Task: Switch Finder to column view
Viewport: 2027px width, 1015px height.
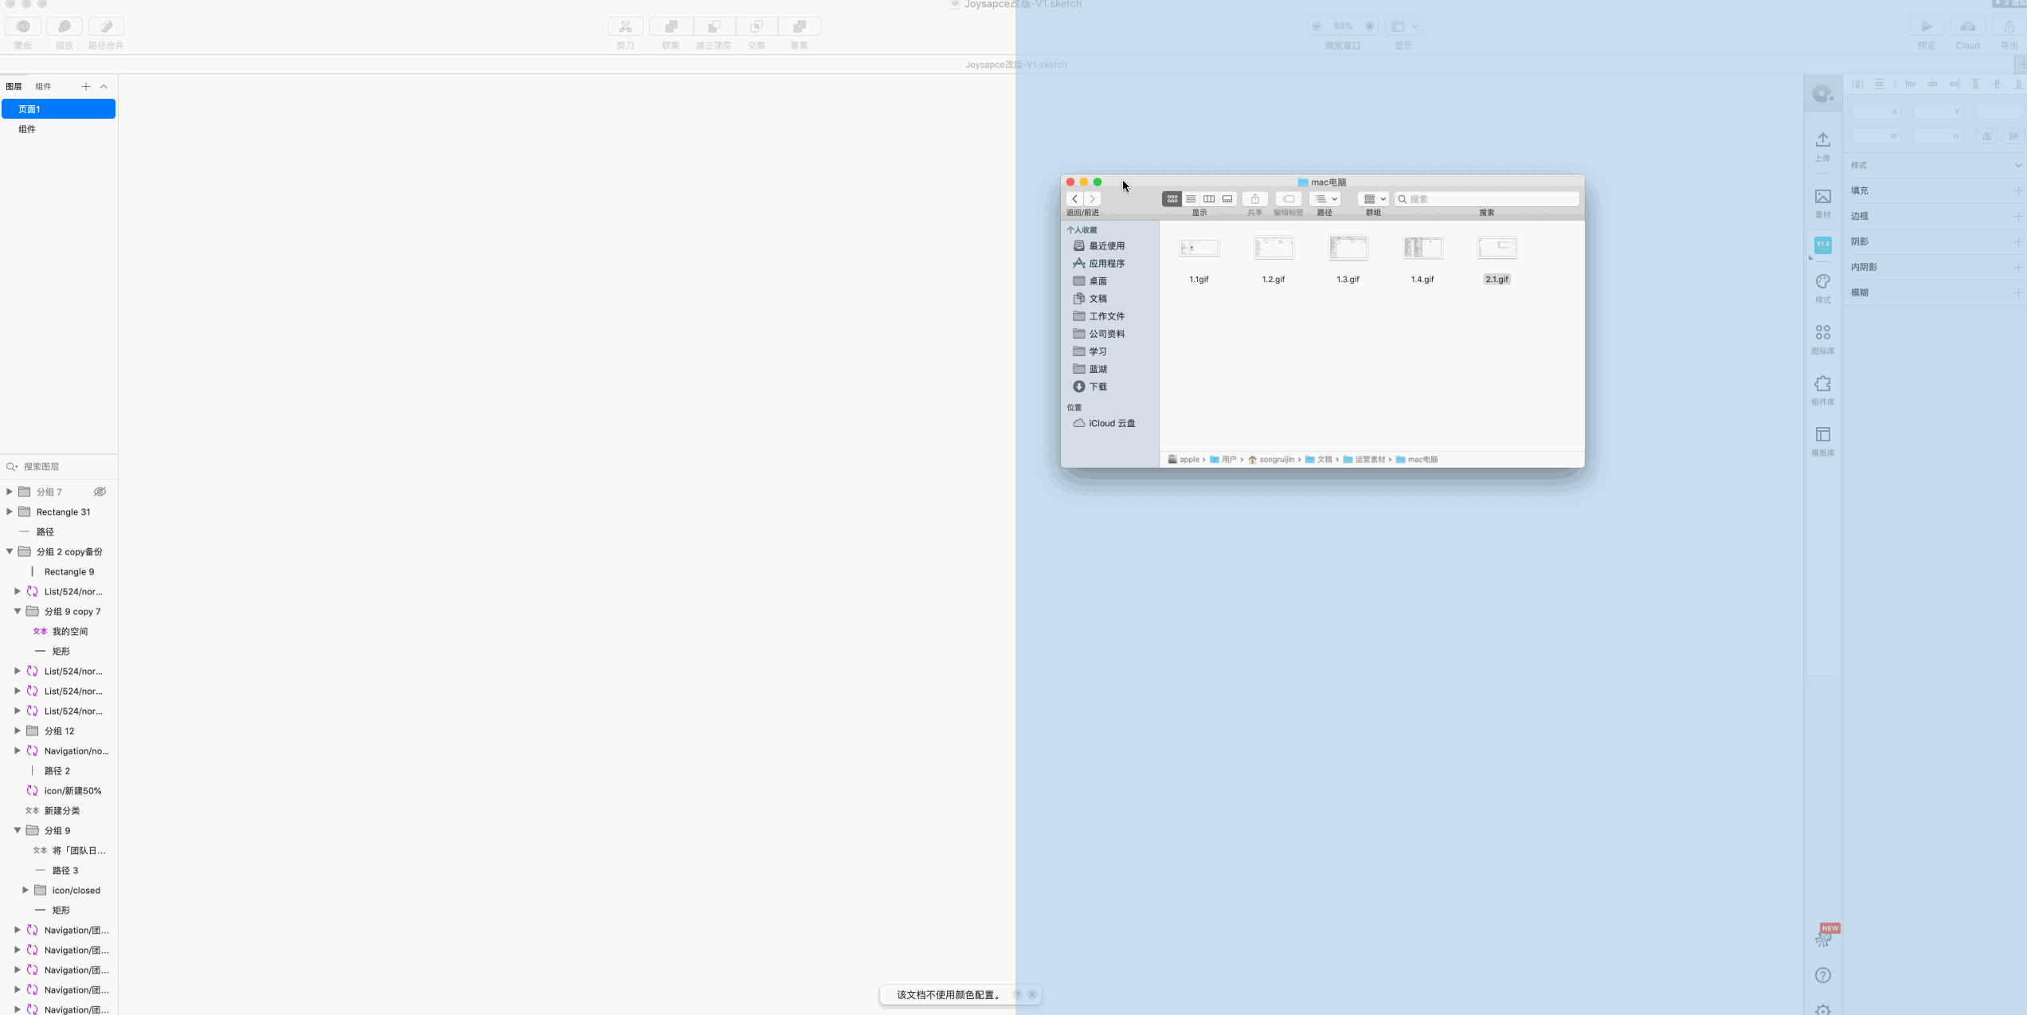Action: tap(1209, 199)
